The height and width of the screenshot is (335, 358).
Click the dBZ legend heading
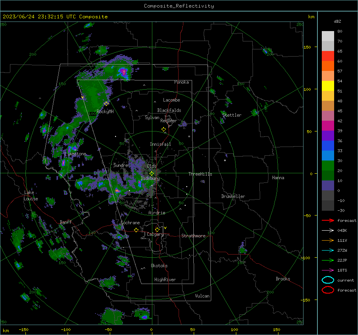click(x=337, y=21)
